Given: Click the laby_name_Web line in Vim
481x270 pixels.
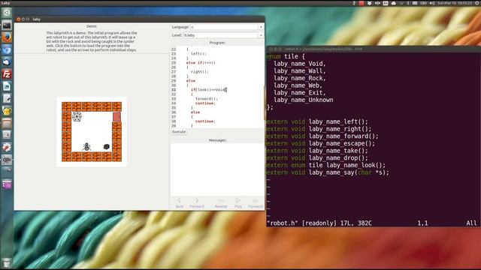Looking at the screenshot, I should pyautogui.click(x=298, y=85).
